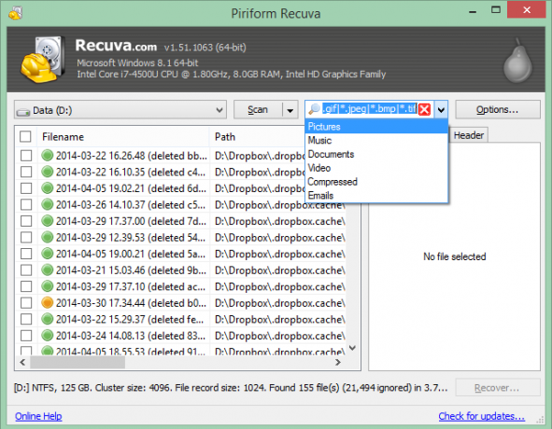552x429 pixels.
Task: Click the horizontal scrollbar thumb in the file list
Action: click(x=78, y=362)
